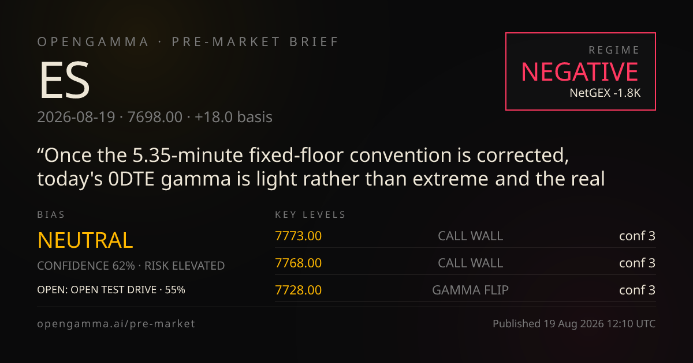Click OPEN TEST DRIVE 55% line
This screenshot has height=363, width=693.
coord(111,290)
